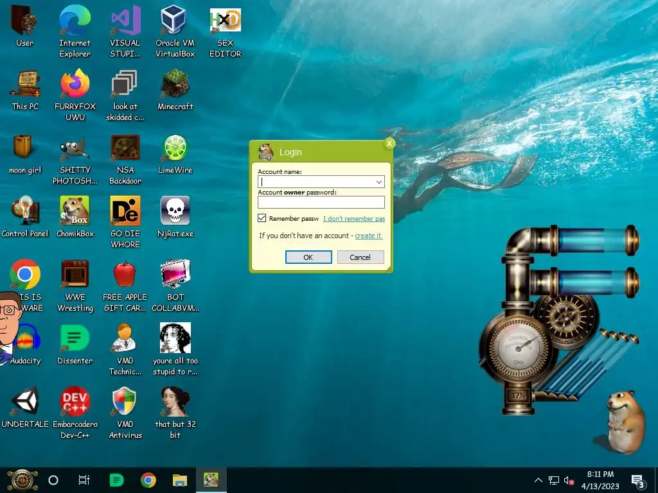The height and width of the screenshot is (493, 658).
Task: Close Login dialog via green X
Action: tap(389, 143)
